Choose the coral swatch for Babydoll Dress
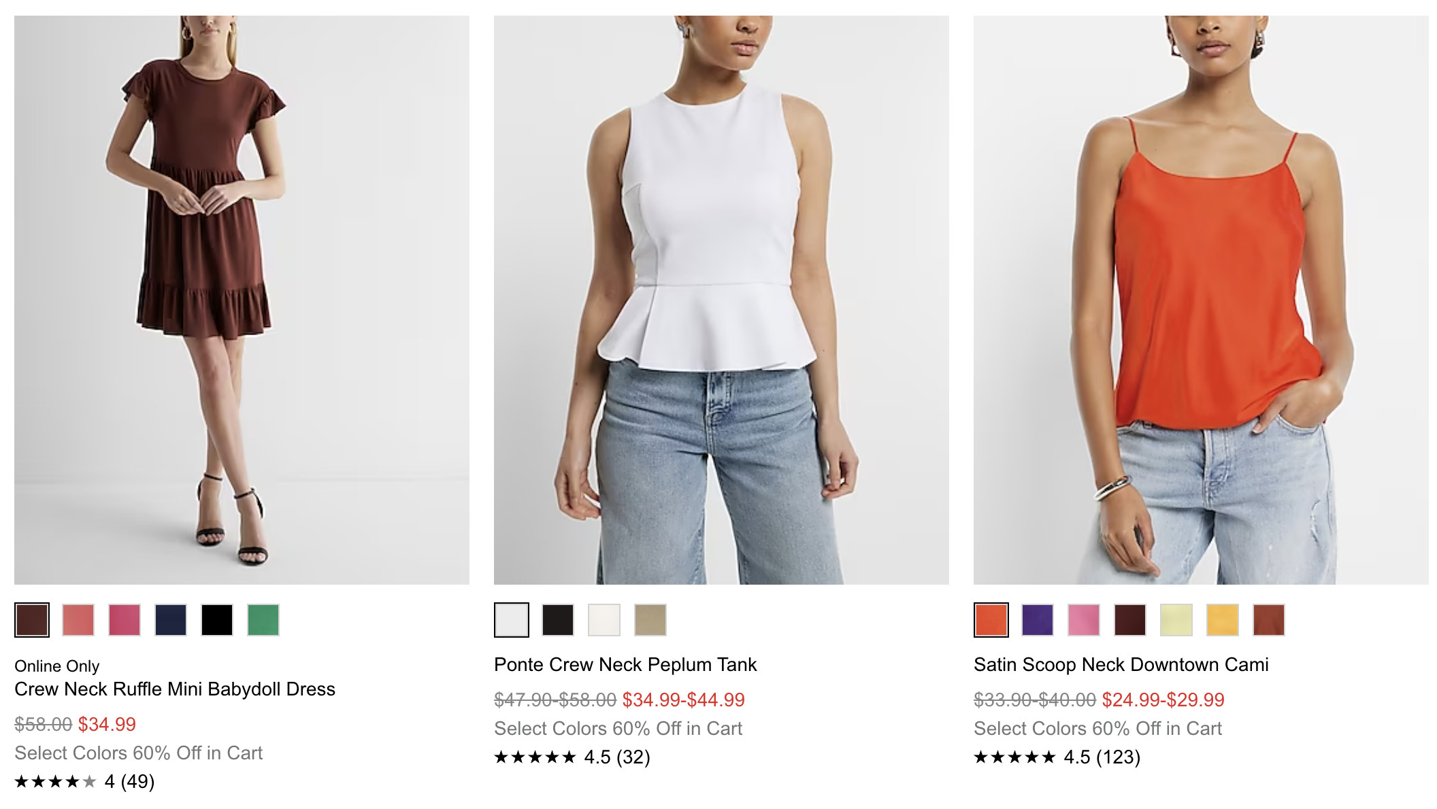The height and width of the screenshot is (809, 1437). [78, 620]
